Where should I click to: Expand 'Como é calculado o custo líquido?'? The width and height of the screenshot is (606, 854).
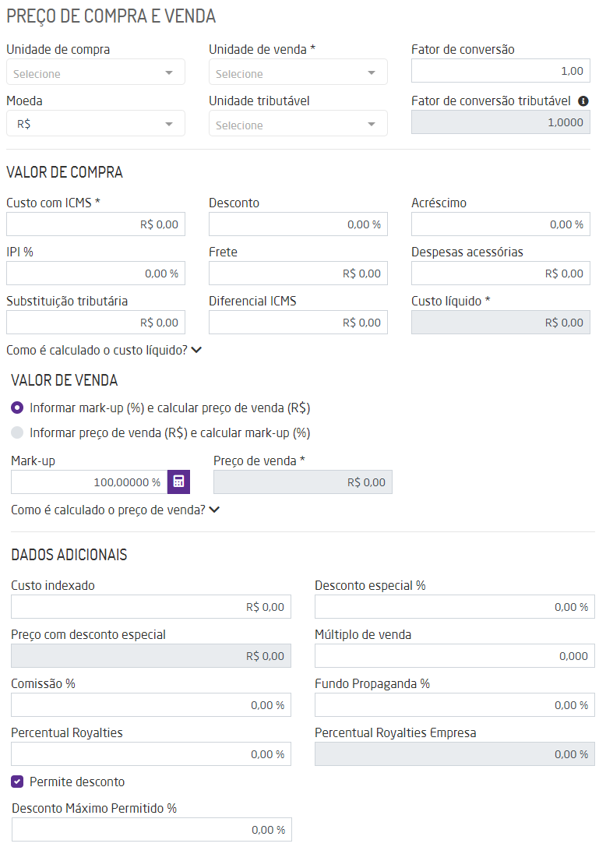pos(104,350)
